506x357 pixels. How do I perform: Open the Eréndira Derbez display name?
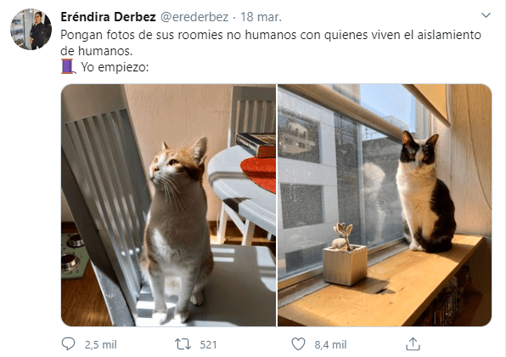pos(108,17)
